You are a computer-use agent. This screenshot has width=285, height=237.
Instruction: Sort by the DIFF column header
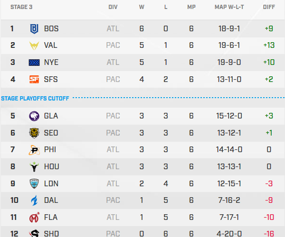click(x=269, y=8)
